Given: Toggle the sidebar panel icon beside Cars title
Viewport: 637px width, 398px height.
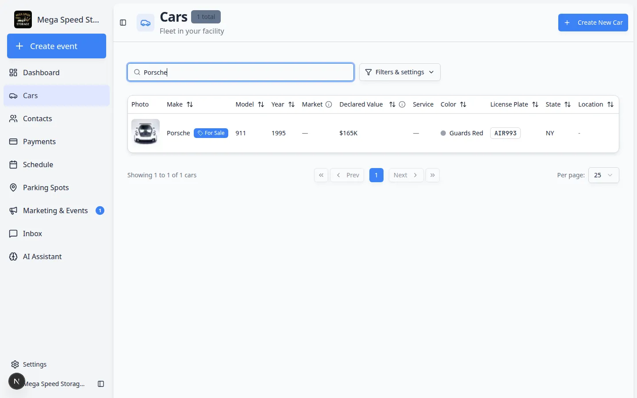Looking at the screenshot, I should 123,23.
